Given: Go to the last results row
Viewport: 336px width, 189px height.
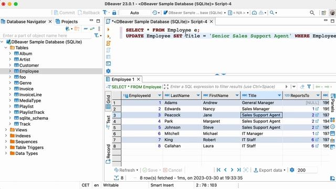Looking at the screenshot, I should point(239,170).
